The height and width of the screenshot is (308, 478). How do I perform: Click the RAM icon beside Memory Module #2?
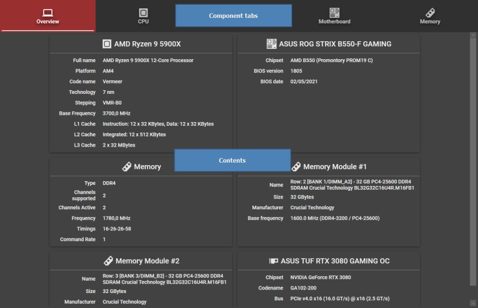point(108,261)
